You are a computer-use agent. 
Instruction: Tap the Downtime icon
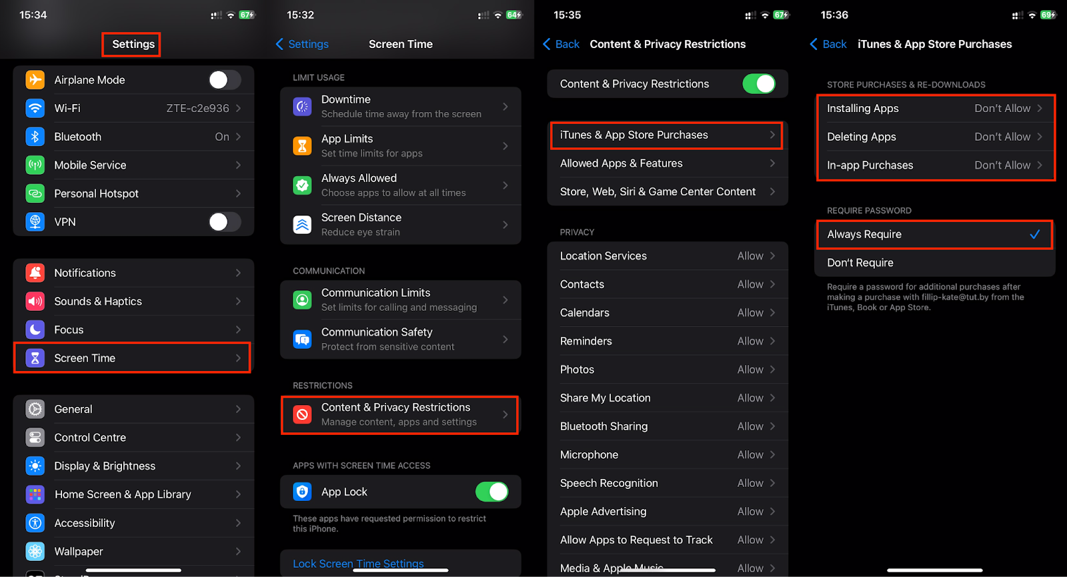click(302, 107)
